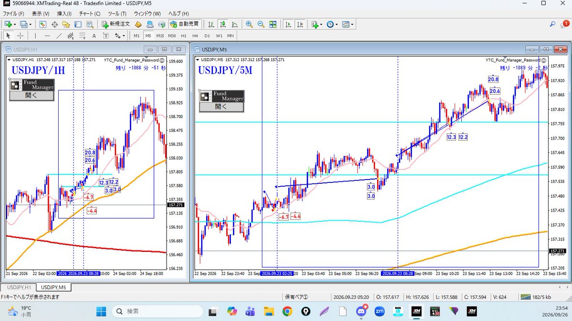Select the arrow cursor tool
This screenshot has width=572, height=321.
point(9,36)
